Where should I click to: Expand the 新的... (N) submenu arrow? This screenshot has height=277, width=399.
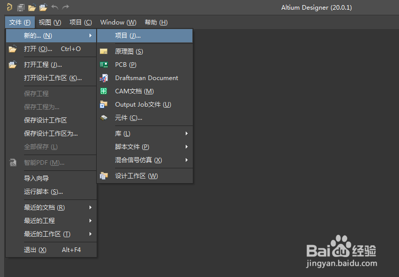[x=91, y=36]
